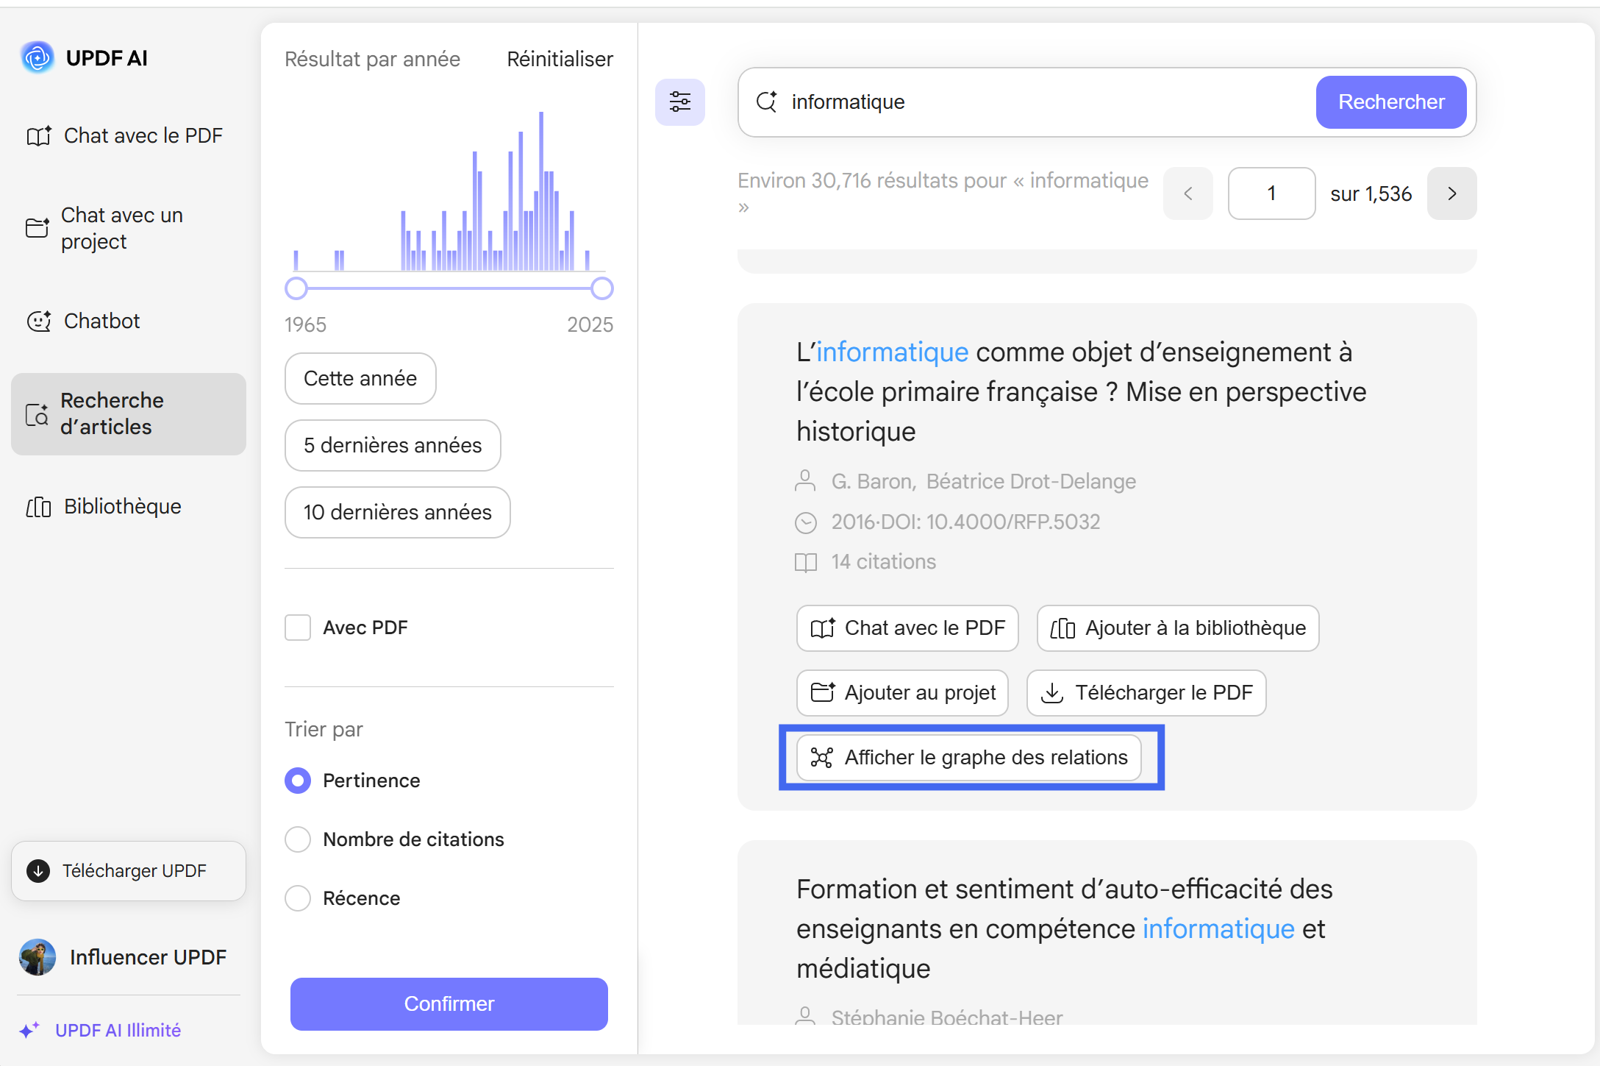Click the UPDF AI logo icon

click(37, 57)
